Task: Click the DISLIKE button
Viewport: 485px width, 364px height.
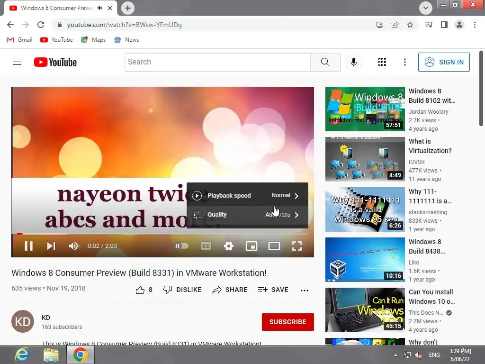Action: click(182, 290)
